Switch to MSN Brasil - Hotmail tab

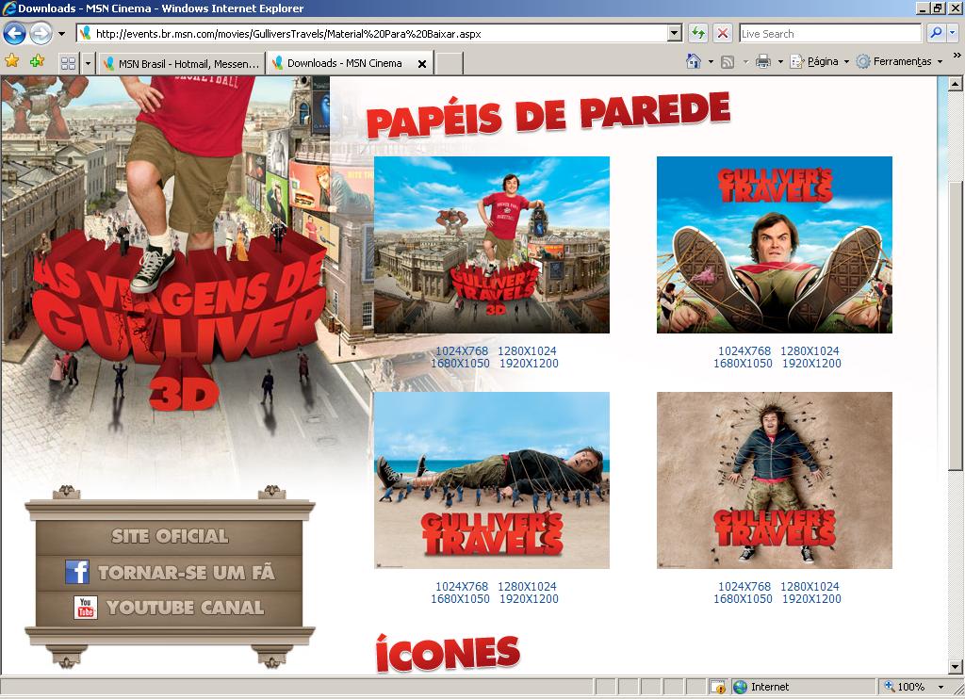point(181,63)
